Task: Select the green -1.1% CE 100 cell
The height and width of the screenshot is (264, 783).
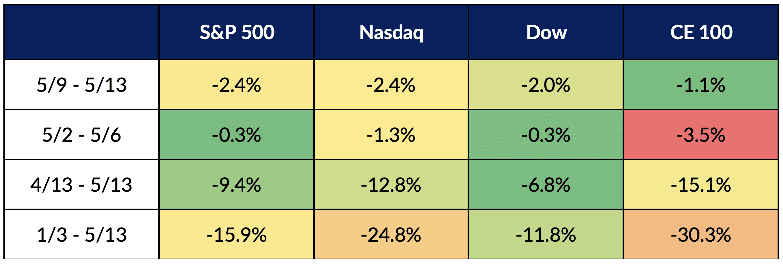Action: tap(701, 85)
